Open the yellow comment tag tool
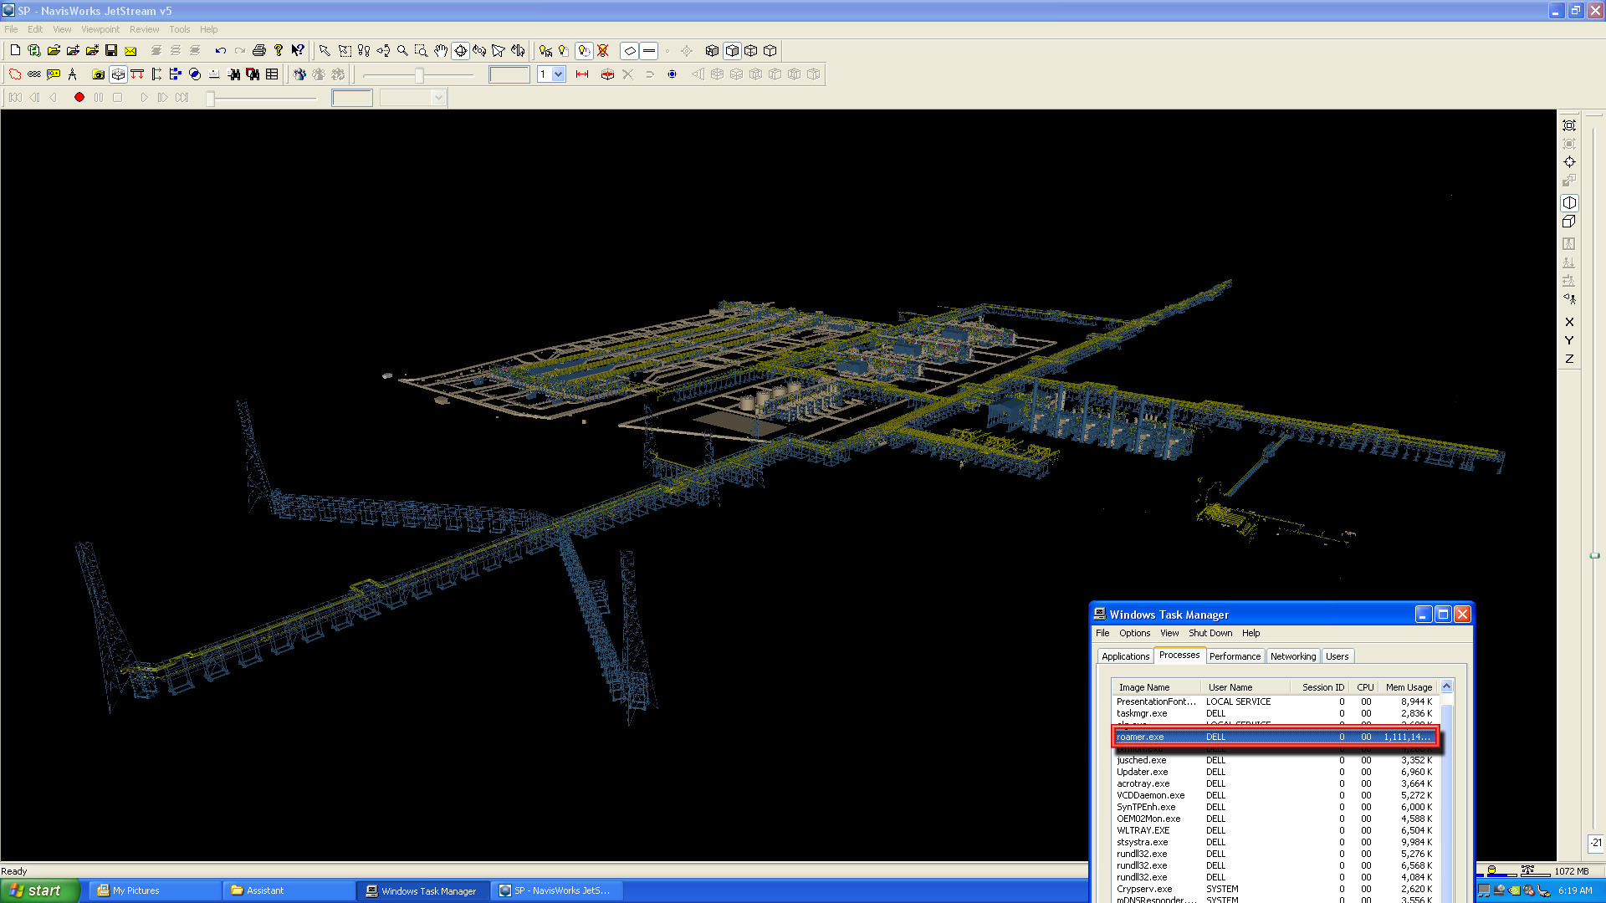This screenshot has height=903, width=1606. click(54, 74)
